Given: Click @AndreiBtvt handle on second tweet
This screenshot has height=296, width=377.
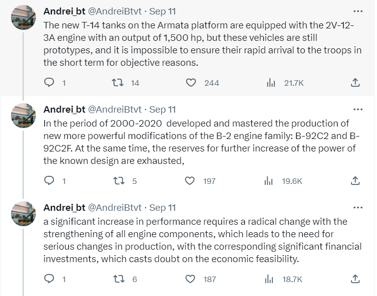Looking at the screenshot, I should 115,109.
